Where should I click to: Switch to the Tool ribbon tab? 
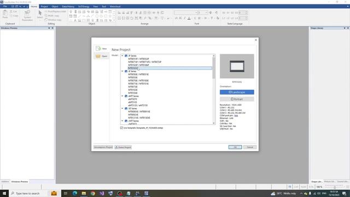click(x=104, y=7)
